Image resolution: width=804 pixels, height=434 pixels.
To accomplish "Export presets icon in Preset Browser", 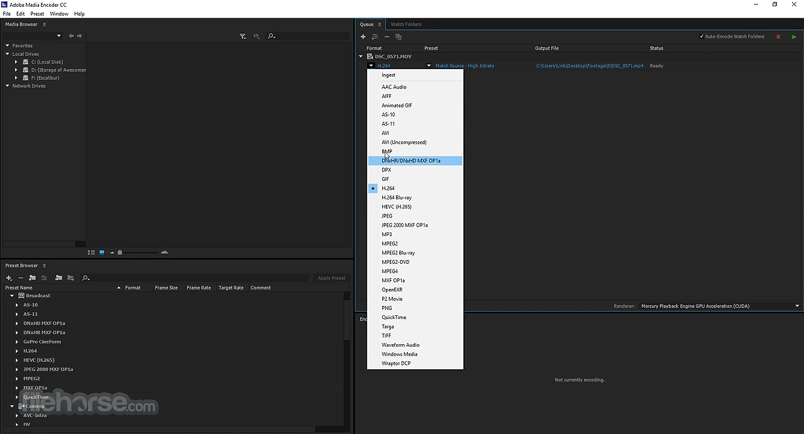I will coord(70,278).
